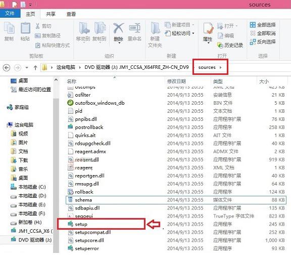Click the Back navigation arrow
Image resolution: width=291 pixels, height=255 pixels.
tap(7, 67)
